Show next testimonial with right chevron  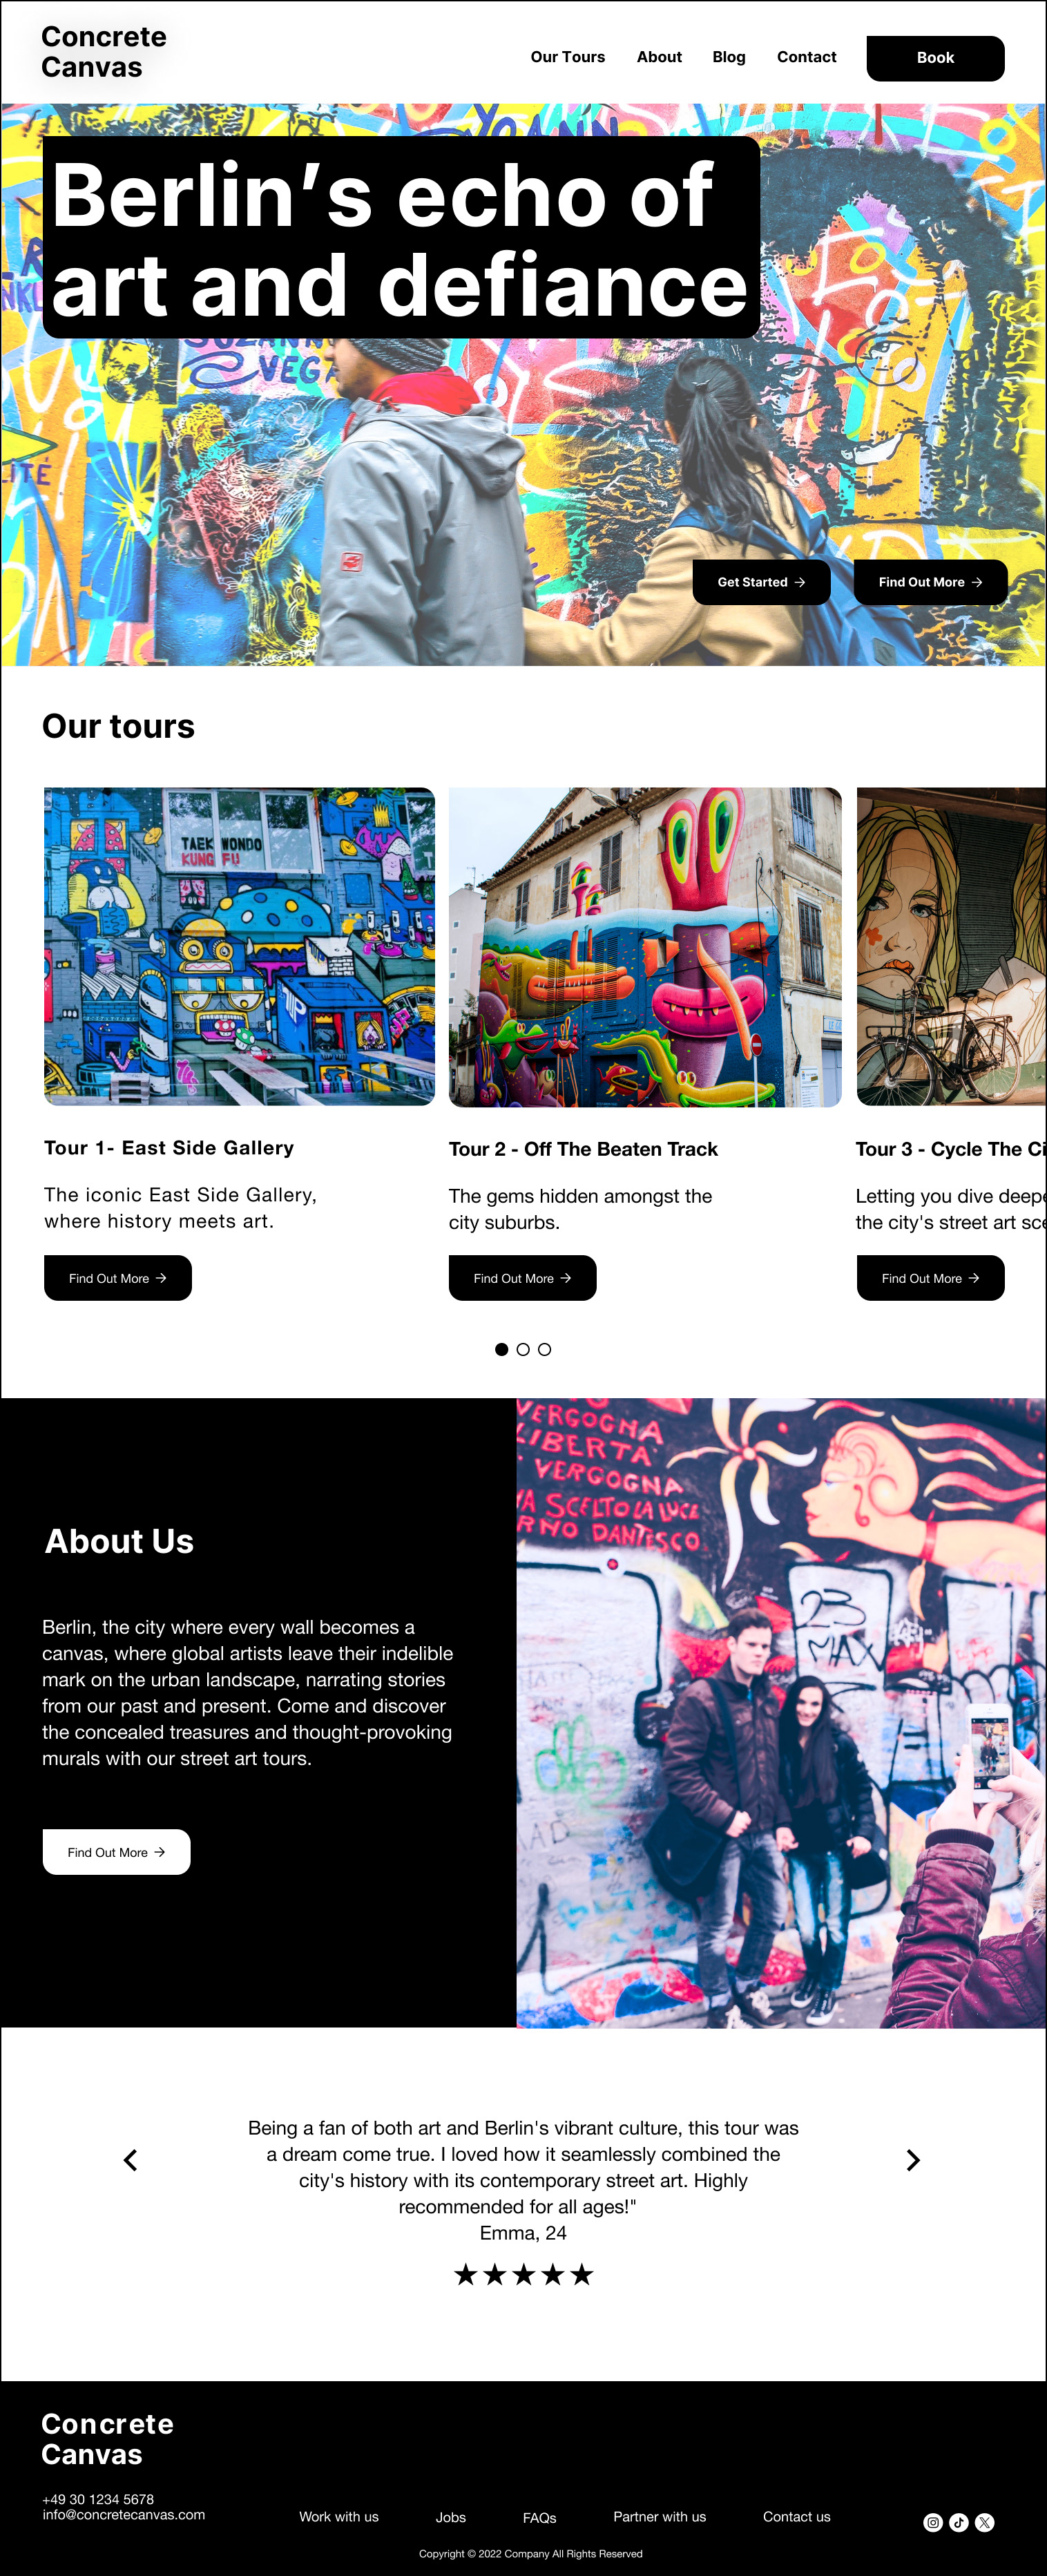912,2160
